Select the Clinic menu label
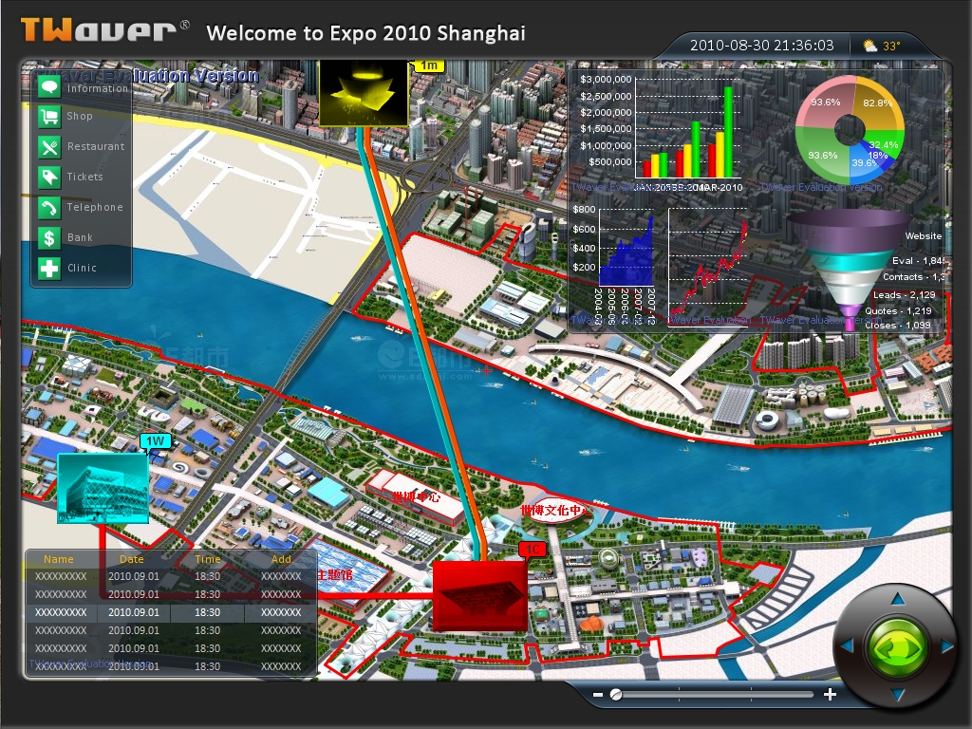 pos(82,268)
